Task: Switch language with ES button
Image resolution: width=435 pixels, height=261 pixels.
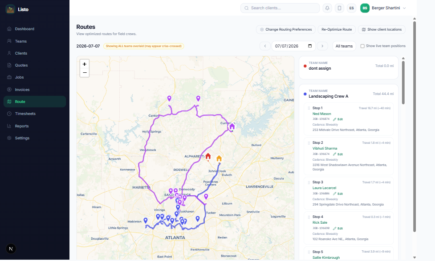Action: (351, 8)
